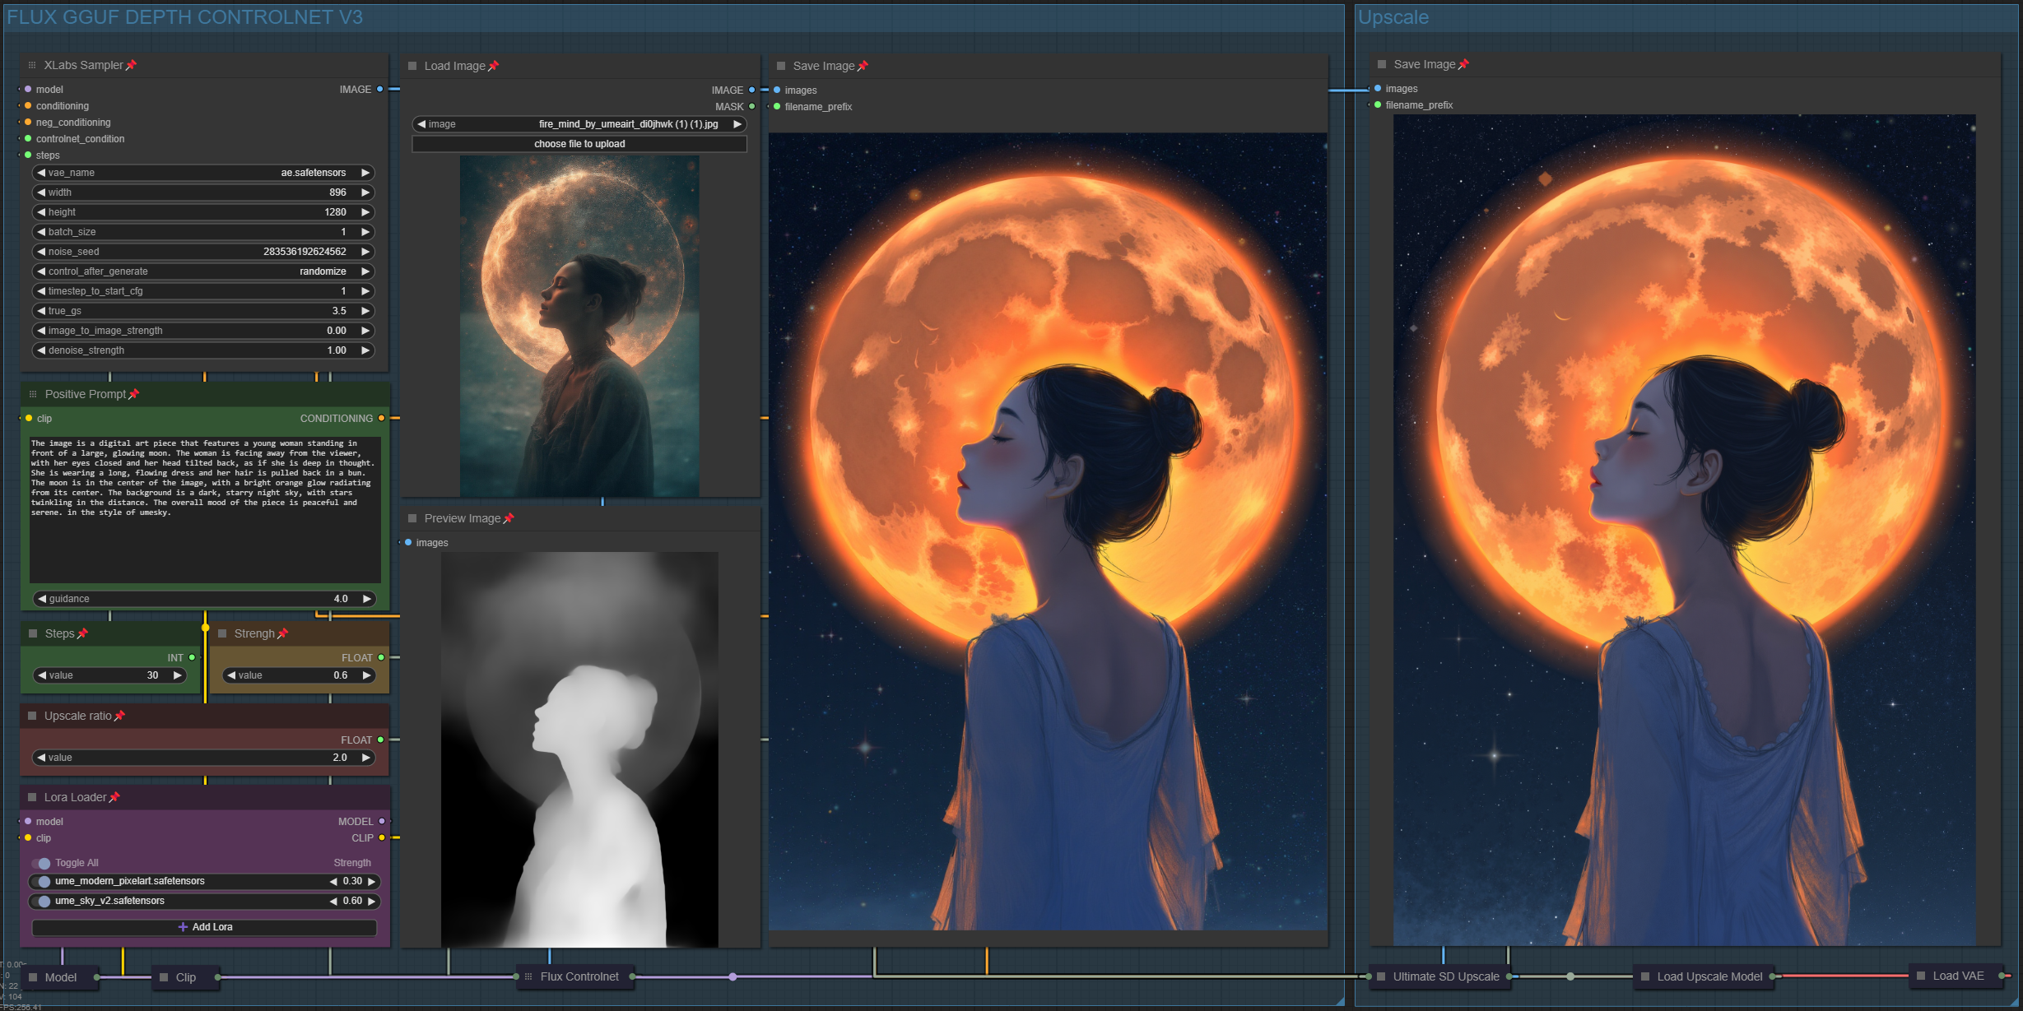This screenshot has height=1011, width=2023.
Task: Click the pin icon on XLabs Sampler
Action: (x=131, y=65)
